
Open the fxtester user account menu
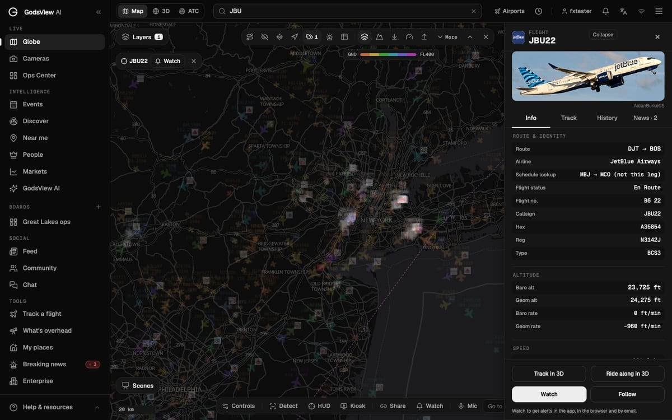pyautogui.click(x=576, y=11)
